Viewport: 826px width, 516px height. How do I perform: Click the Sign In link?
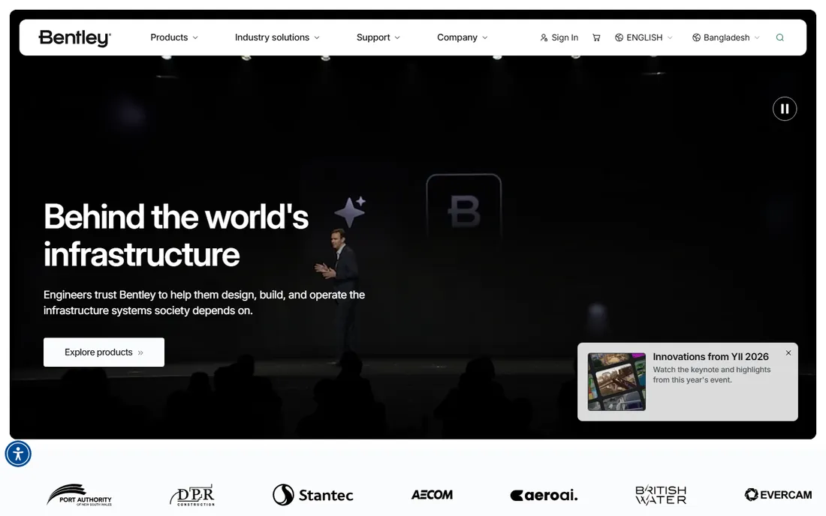pos(559,37)
